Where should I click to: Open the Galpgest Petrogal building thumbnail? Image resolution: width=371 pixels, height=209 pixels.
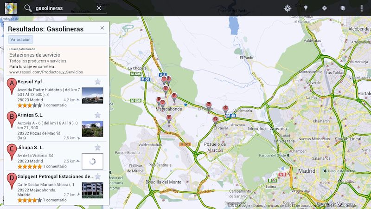[92, 190]
